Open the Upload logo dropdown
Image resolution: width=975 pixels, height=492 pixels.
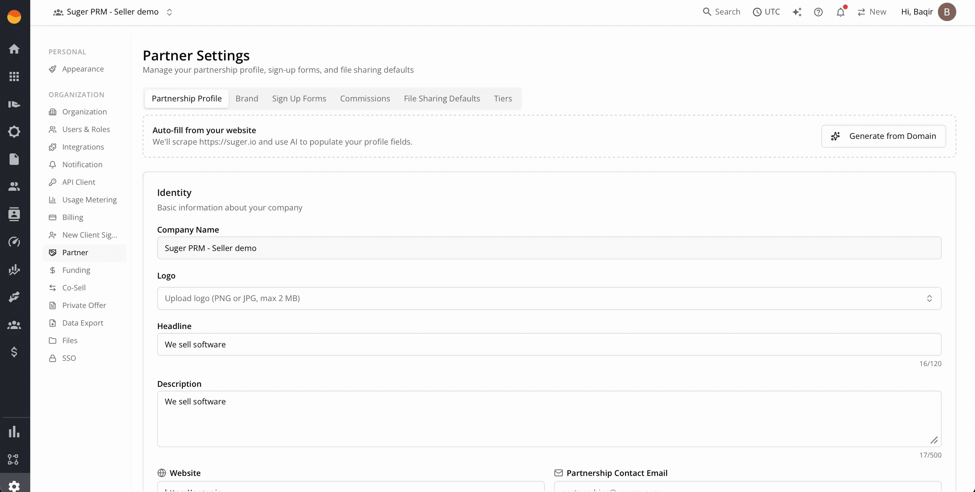[x=549, y=298]
